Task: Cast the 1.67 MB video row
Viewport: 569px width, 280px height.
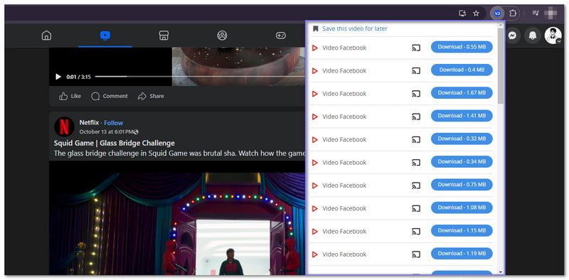Action: click(x=416, y=94)
